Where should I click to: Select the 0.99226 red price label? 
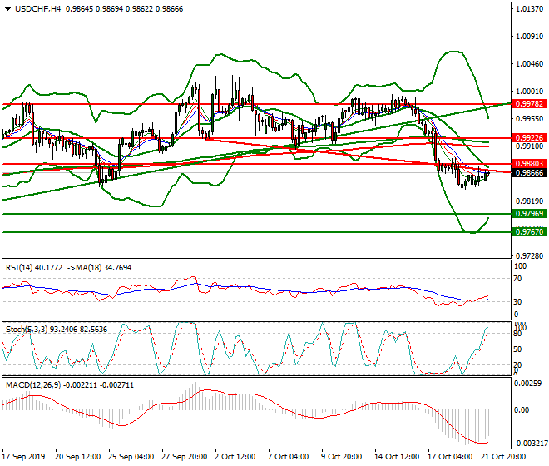point(529,137)
